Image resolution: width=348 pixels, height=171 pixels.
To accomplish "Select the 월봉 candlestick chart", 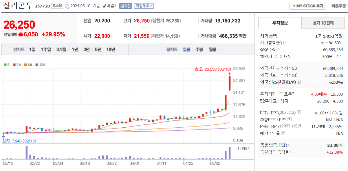I will [213, 49].
